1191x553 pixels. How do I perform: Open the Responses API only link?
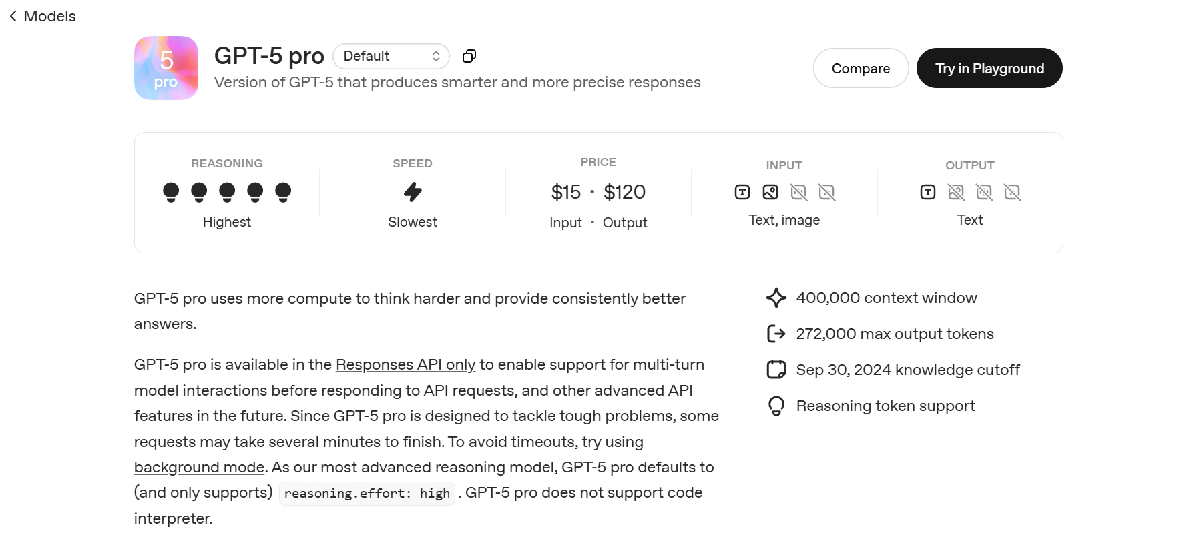point(405,364)
